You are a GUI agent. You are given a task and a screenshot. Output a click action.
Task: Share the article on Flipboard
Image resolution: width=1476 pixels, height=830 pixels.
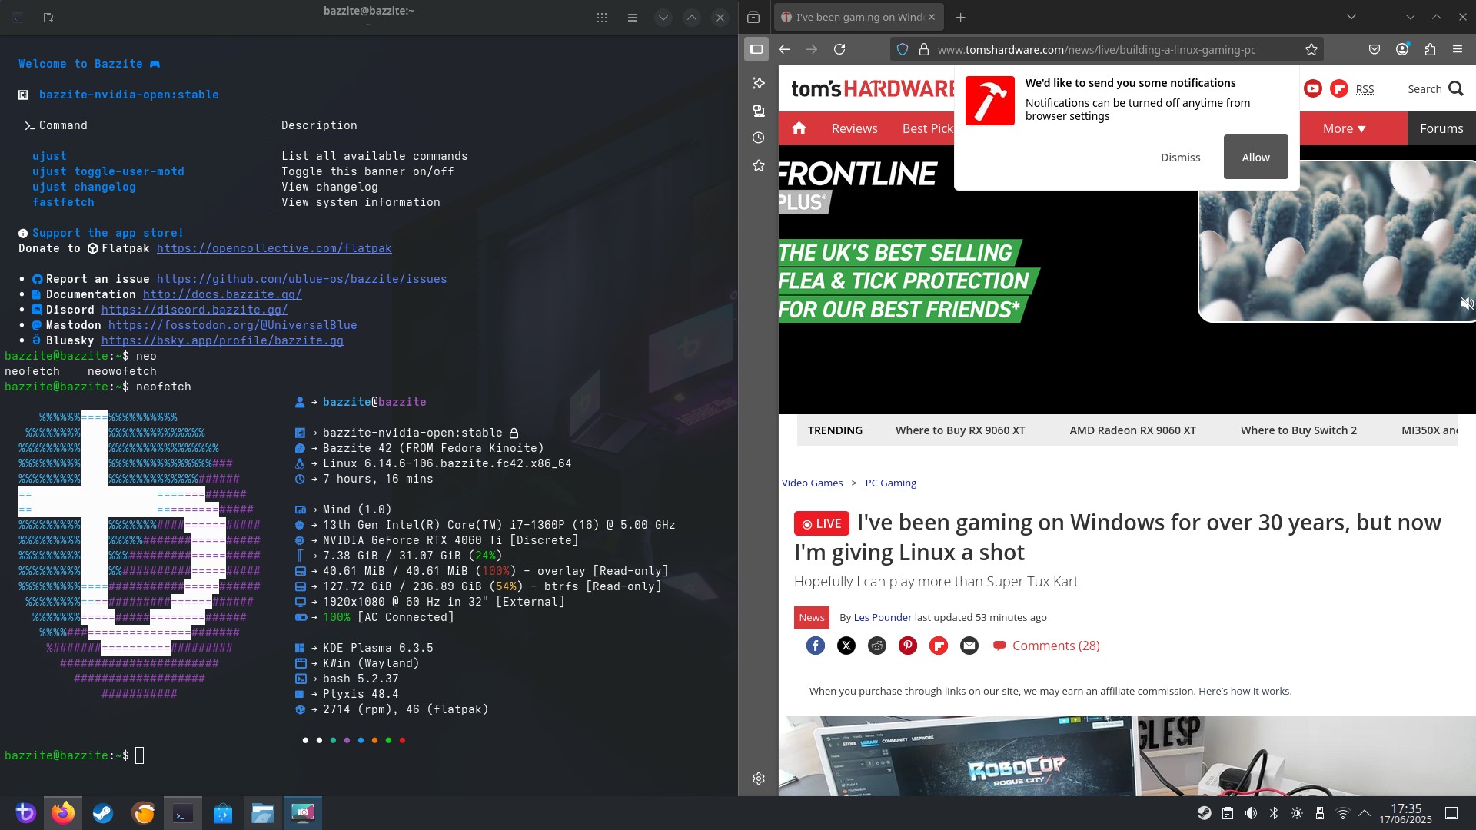pyautogui.click(x=939, y=646)
